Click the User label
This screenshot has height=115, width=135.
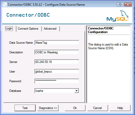(x=12, y=72)
